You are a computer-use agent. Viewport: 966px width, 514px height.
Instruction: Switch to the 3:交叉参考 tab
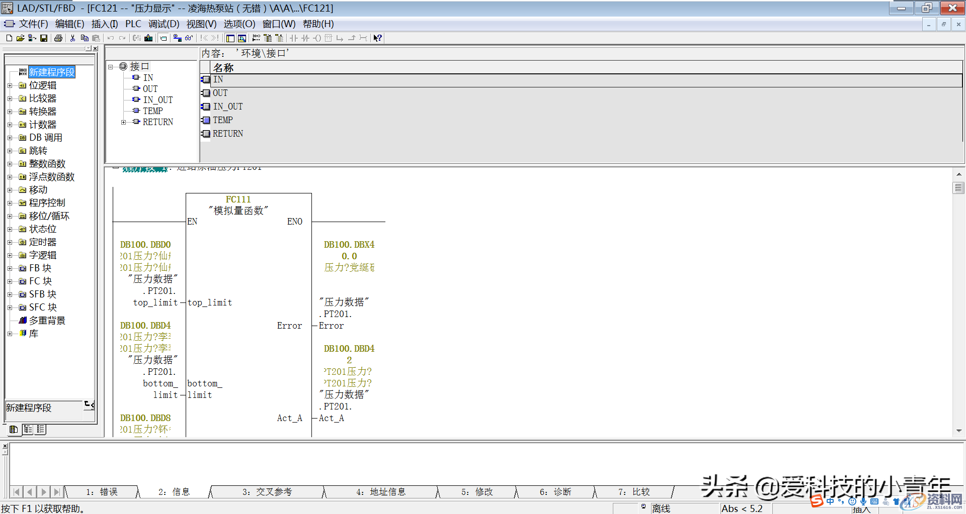tap(267, 492)
